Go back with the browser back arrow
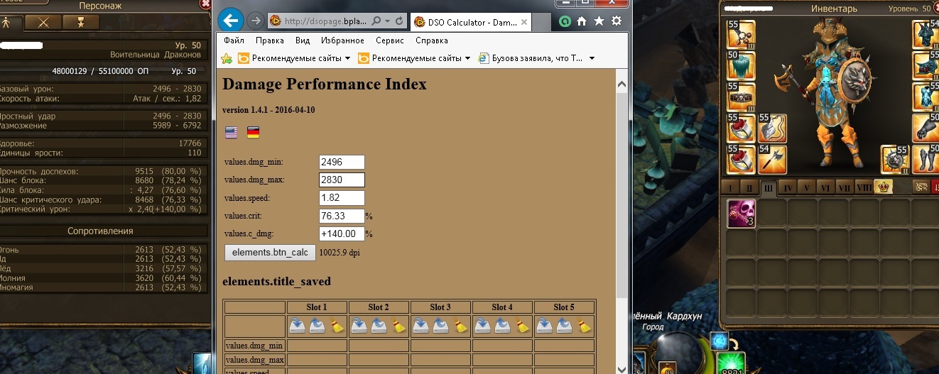 pyautogui.click(x=232, y=19)
